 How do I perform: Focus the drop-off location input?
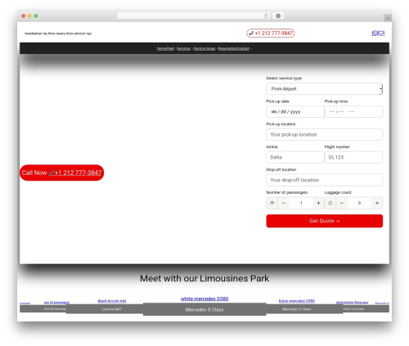[324, 180]
